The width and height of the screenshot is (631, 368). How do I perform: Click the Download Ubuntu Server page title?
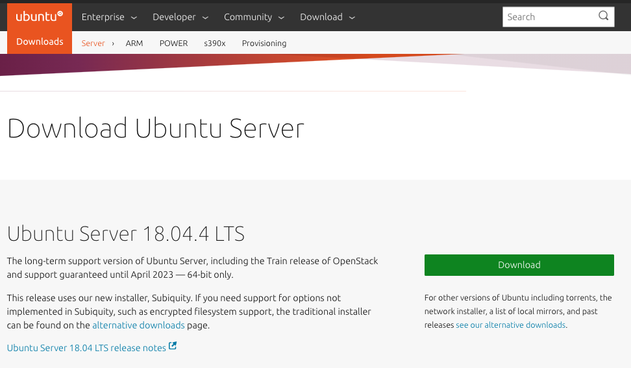[155, 129]
